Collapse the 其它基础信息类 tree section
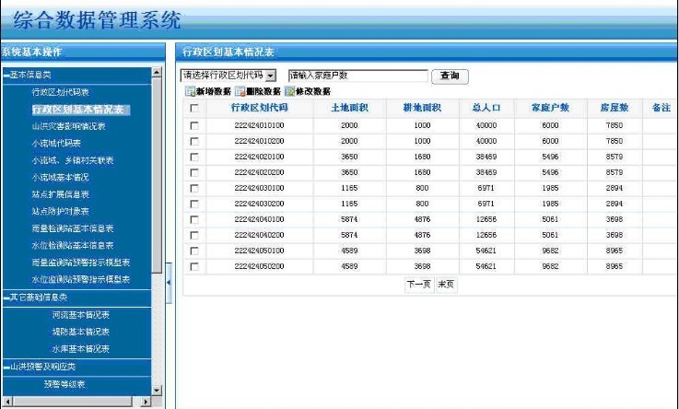Image resolution: width=679 pixels, height=409 pixels. [x=7, y=298]
